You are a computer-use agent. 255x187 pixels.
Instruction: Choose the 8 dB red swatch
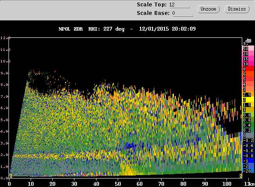click(248, 69)
